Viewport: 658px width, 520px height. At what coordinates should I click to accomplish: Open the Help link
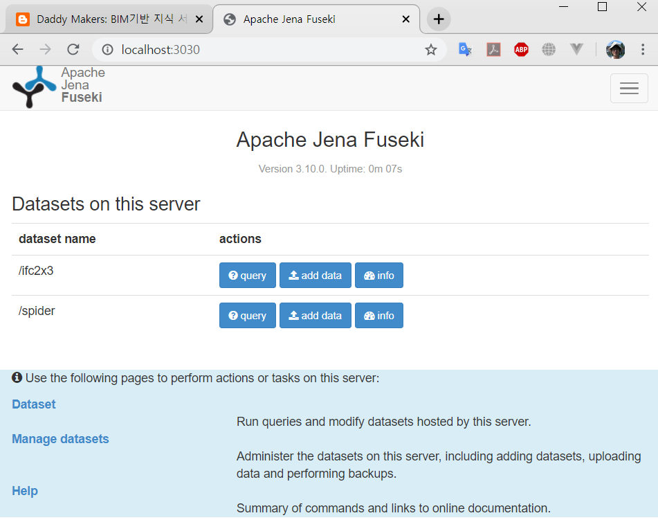point(25,491)
